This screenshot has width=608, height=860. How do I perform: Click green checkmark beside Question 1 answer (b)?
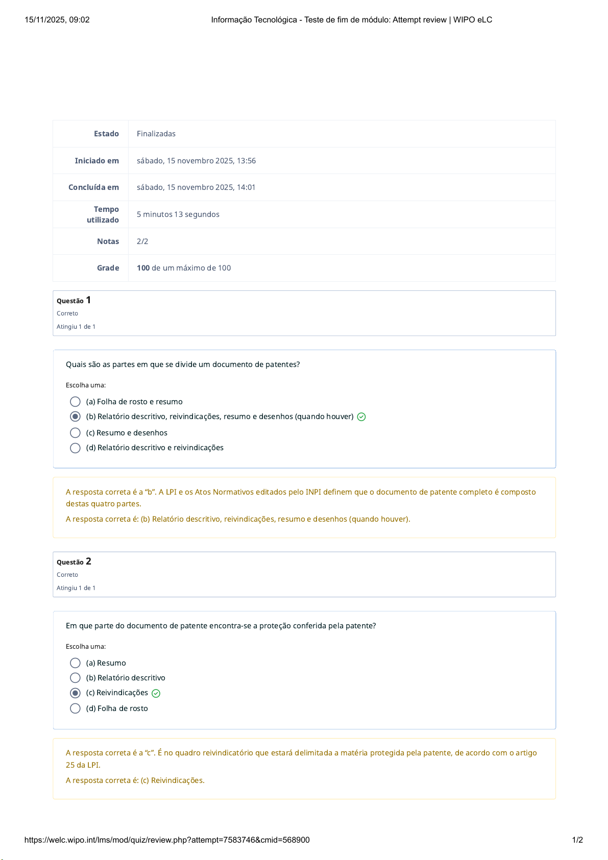point(361,417)
